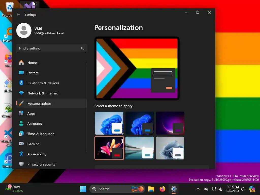The height and width of the screenshot is (195, 260).
Task: Expand the hidden system tray icons chevron
Action: 198,189
